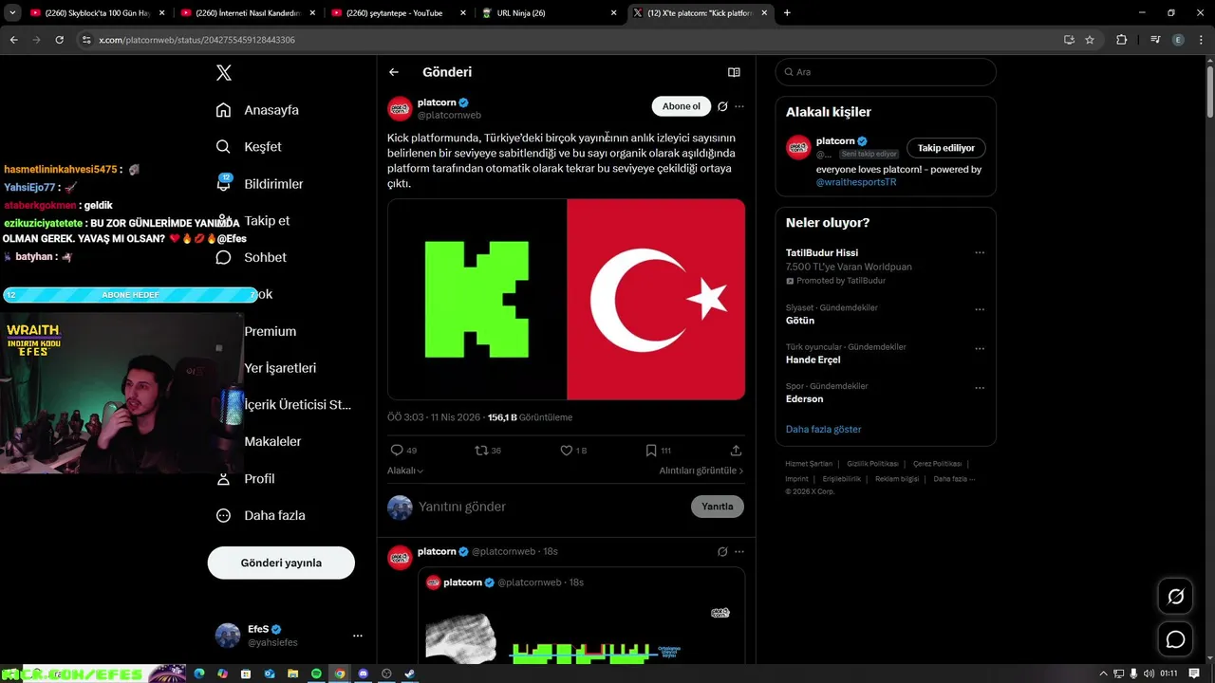1215x683 pixels.
Task: Click Grok icon on platcorn's reply post
Action: tap(722, 551)
